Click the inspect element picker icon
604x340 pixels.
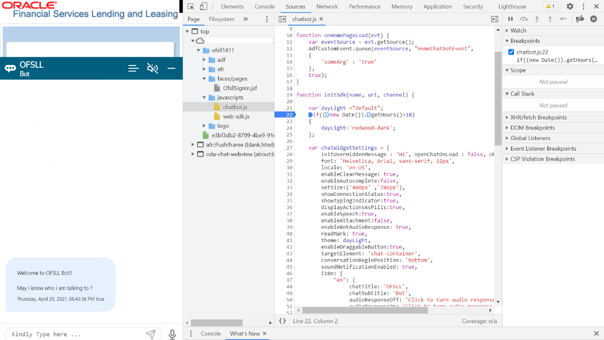(191, 6)
